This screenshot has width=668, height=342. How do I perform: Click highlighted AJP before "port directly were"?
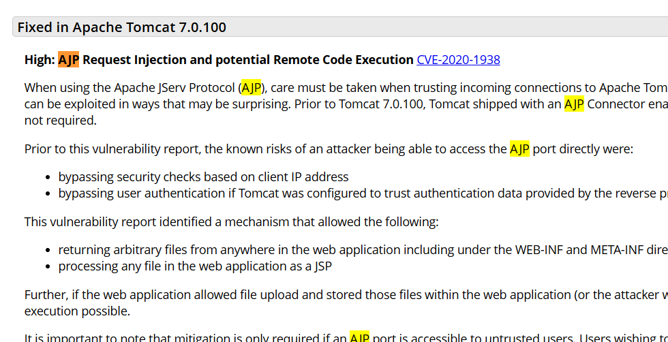[519, 149]
